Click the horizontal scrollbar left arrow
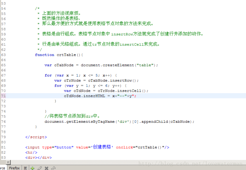This screenshot has width=246, height=170. (8, 162)
